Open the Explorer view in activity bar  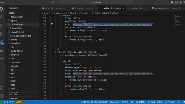click(1, 9)
